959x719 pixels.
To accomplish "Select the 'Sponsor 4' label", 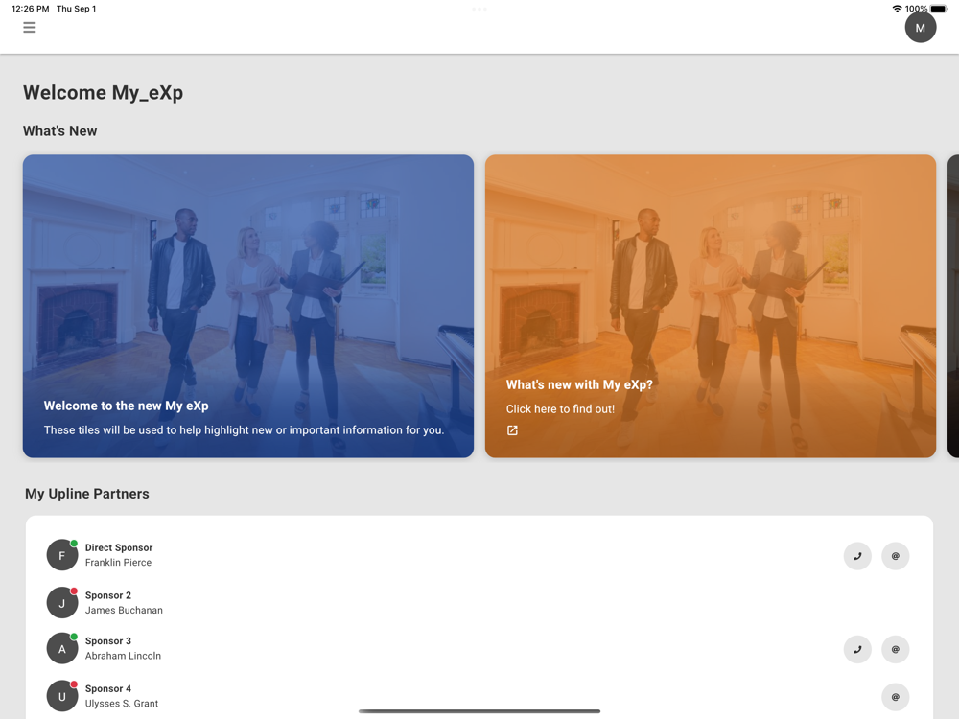I will (108, 689).
